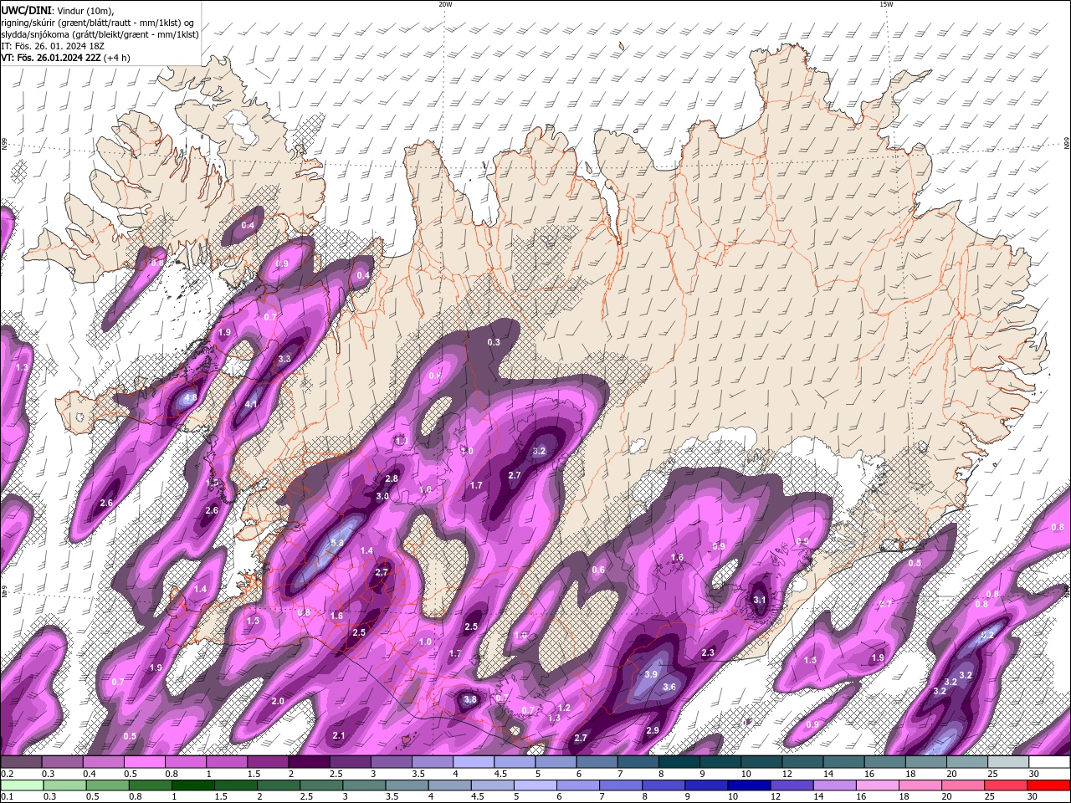
Task: Select the bright pink swatch between 0.5 and 0.8
Action: 143,762
